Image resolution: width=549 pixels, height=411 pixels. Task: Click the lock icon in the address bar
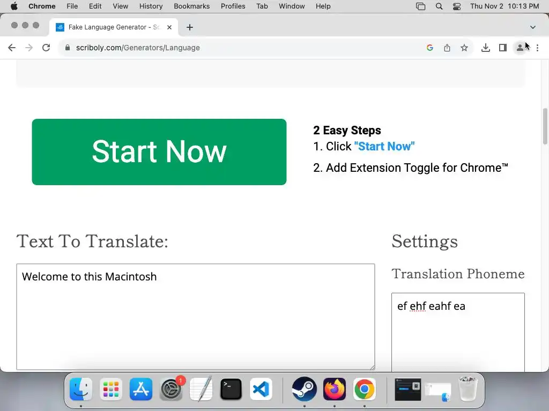point(68,48)
